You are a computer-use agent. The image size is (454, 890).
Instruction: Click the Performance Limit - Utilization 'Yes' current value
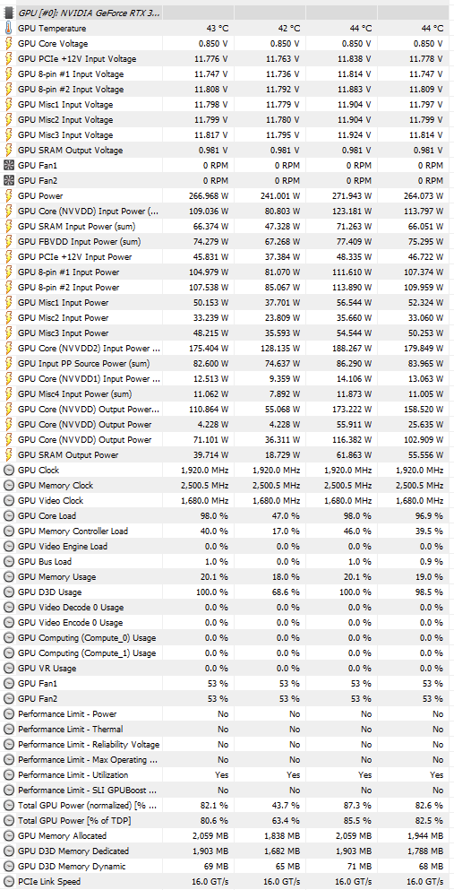221,775
